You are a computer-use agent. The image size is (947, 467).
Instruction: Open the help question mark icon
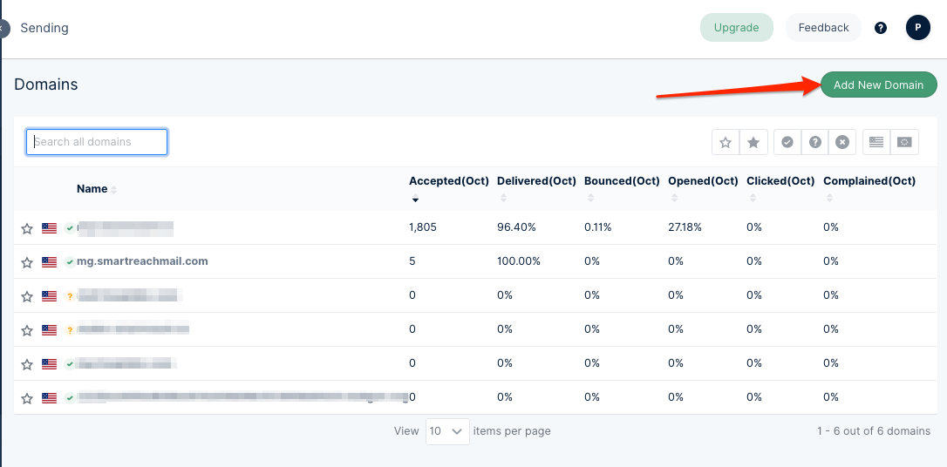881,28
